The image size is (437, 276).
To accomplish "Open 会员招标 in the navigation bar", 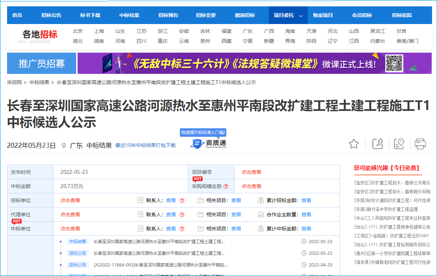I will pos(362,15).
